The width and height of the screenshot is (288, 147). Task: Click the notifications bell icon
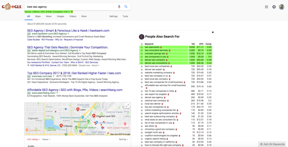coord(274,7)
